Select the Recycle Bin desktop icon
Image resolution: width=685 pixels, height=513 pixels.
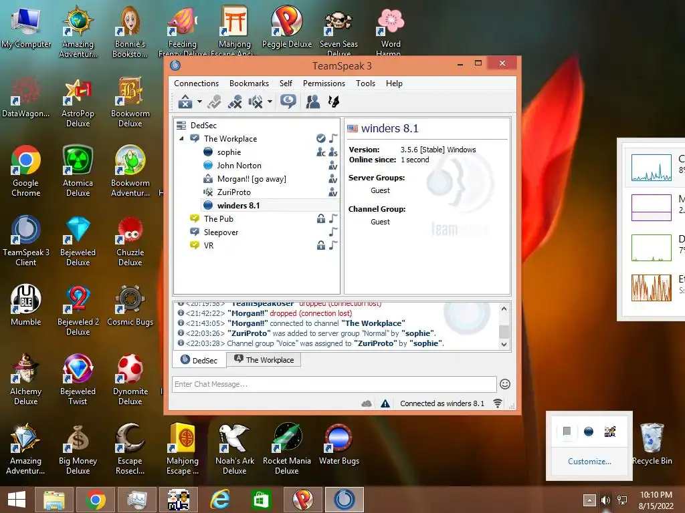click(652, 444)
